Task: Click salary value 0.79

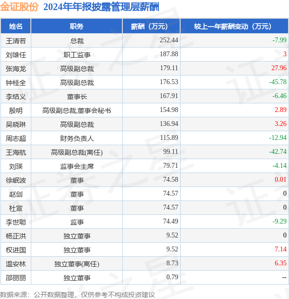Action: pos(172,277)
